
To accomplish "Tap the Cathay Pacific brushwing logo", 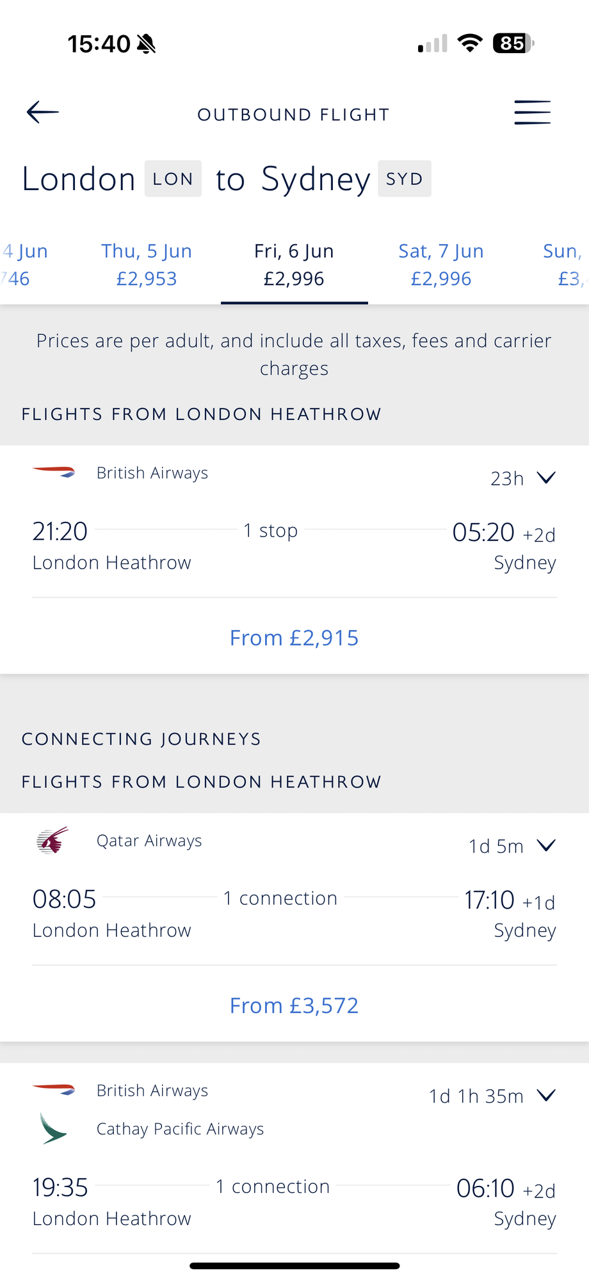I will pyautogui.click(x=53, y=1129).
